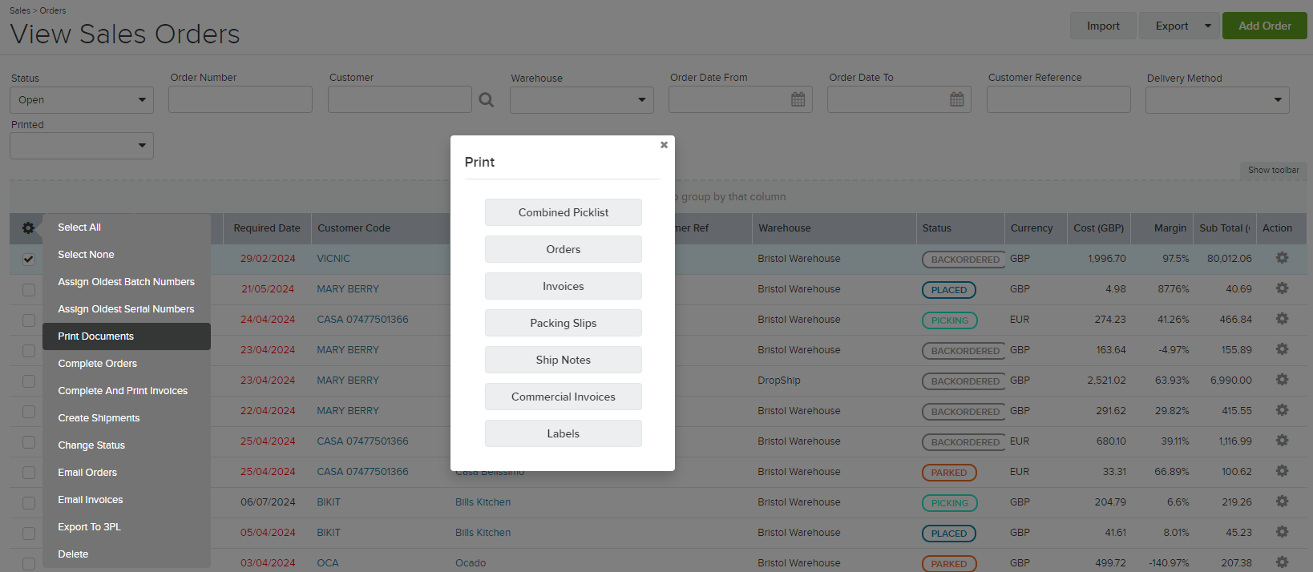
Task: Open action gear for VICNIC row
Action: pyautogui.click(x=1282, y=258)
